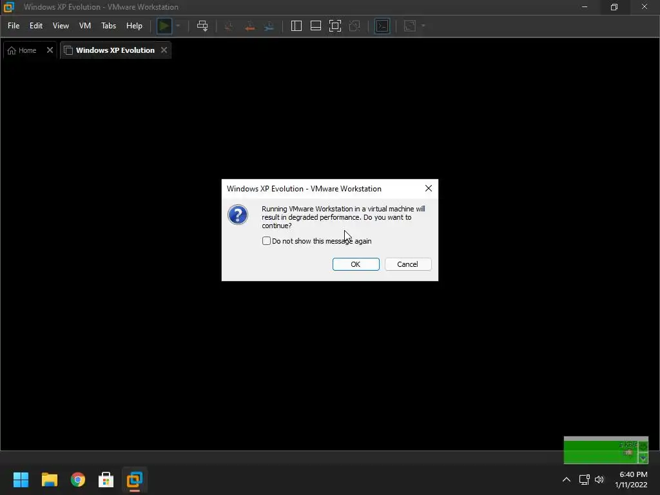Image resolution: width=660 pixels, height=495 pixels.
Task: Open the Tabs menu
Action: coord(108,26)
